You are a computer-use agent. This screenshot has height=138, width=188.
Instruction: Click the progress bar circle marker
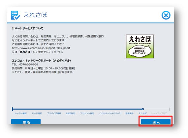point(143,109)
